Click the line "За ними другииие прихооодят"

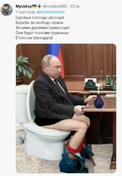pyautogui.click(x=42, y=28)
